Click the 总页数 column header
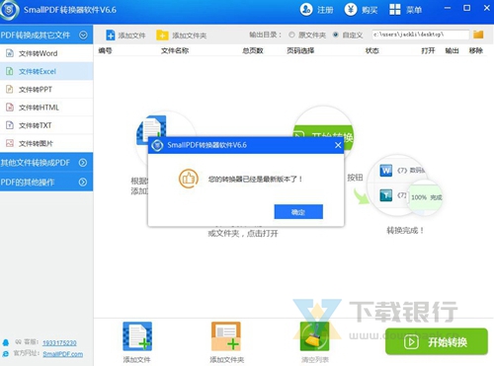 [253, 50]
